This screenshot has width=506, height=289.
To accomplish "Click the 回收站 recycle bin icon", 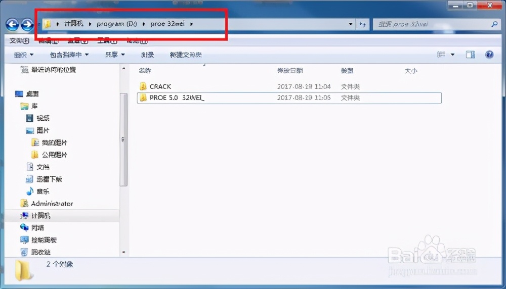I will click(24, 252).
